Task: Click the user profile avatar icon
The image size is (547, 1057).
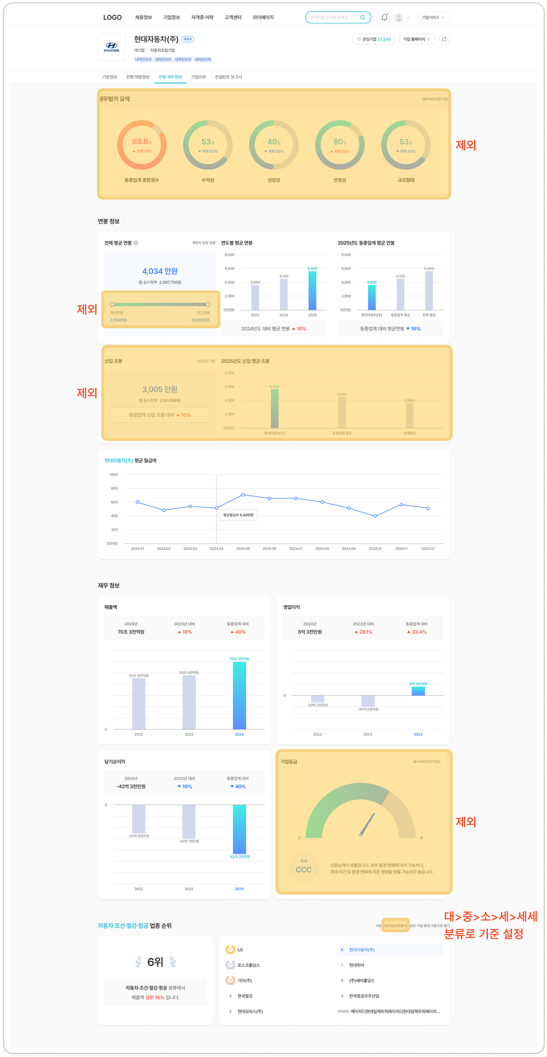Action: pyautogui.click(x=398, y=17)
